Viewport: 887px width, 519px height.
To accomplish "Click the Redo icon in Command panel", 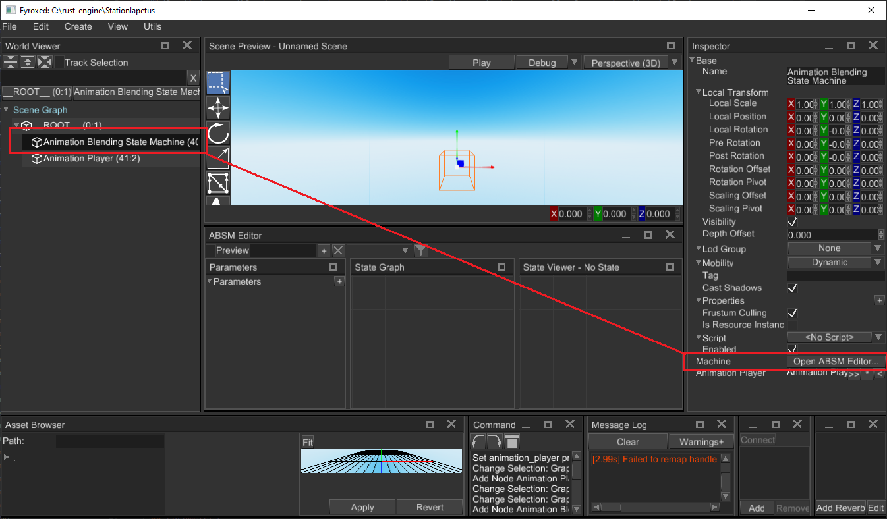I will coord(495,441).
